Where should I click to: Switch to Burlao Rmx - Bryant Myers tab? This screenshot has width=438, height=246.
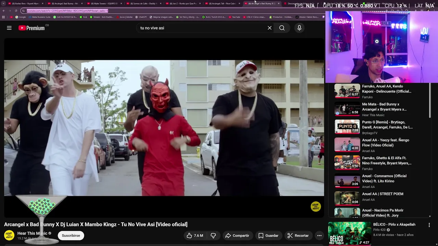25,3
